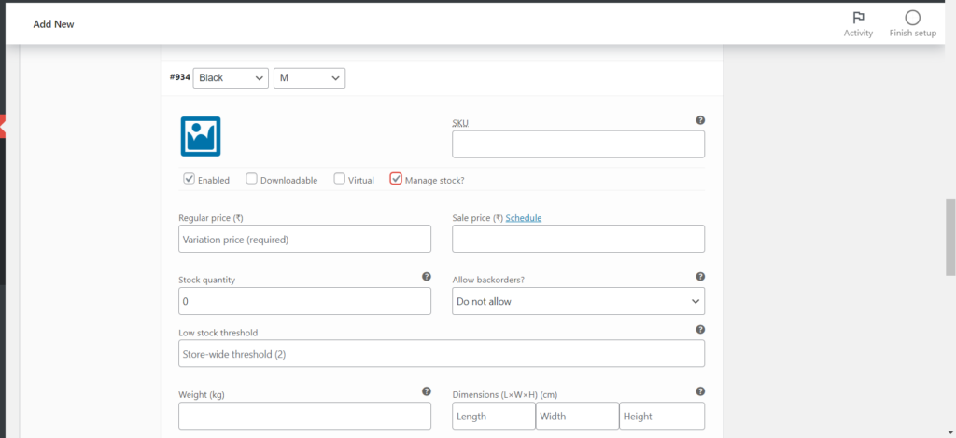Uncheck the Enabled checkbox
956x438 pixels.
click(x=189, y=179)
